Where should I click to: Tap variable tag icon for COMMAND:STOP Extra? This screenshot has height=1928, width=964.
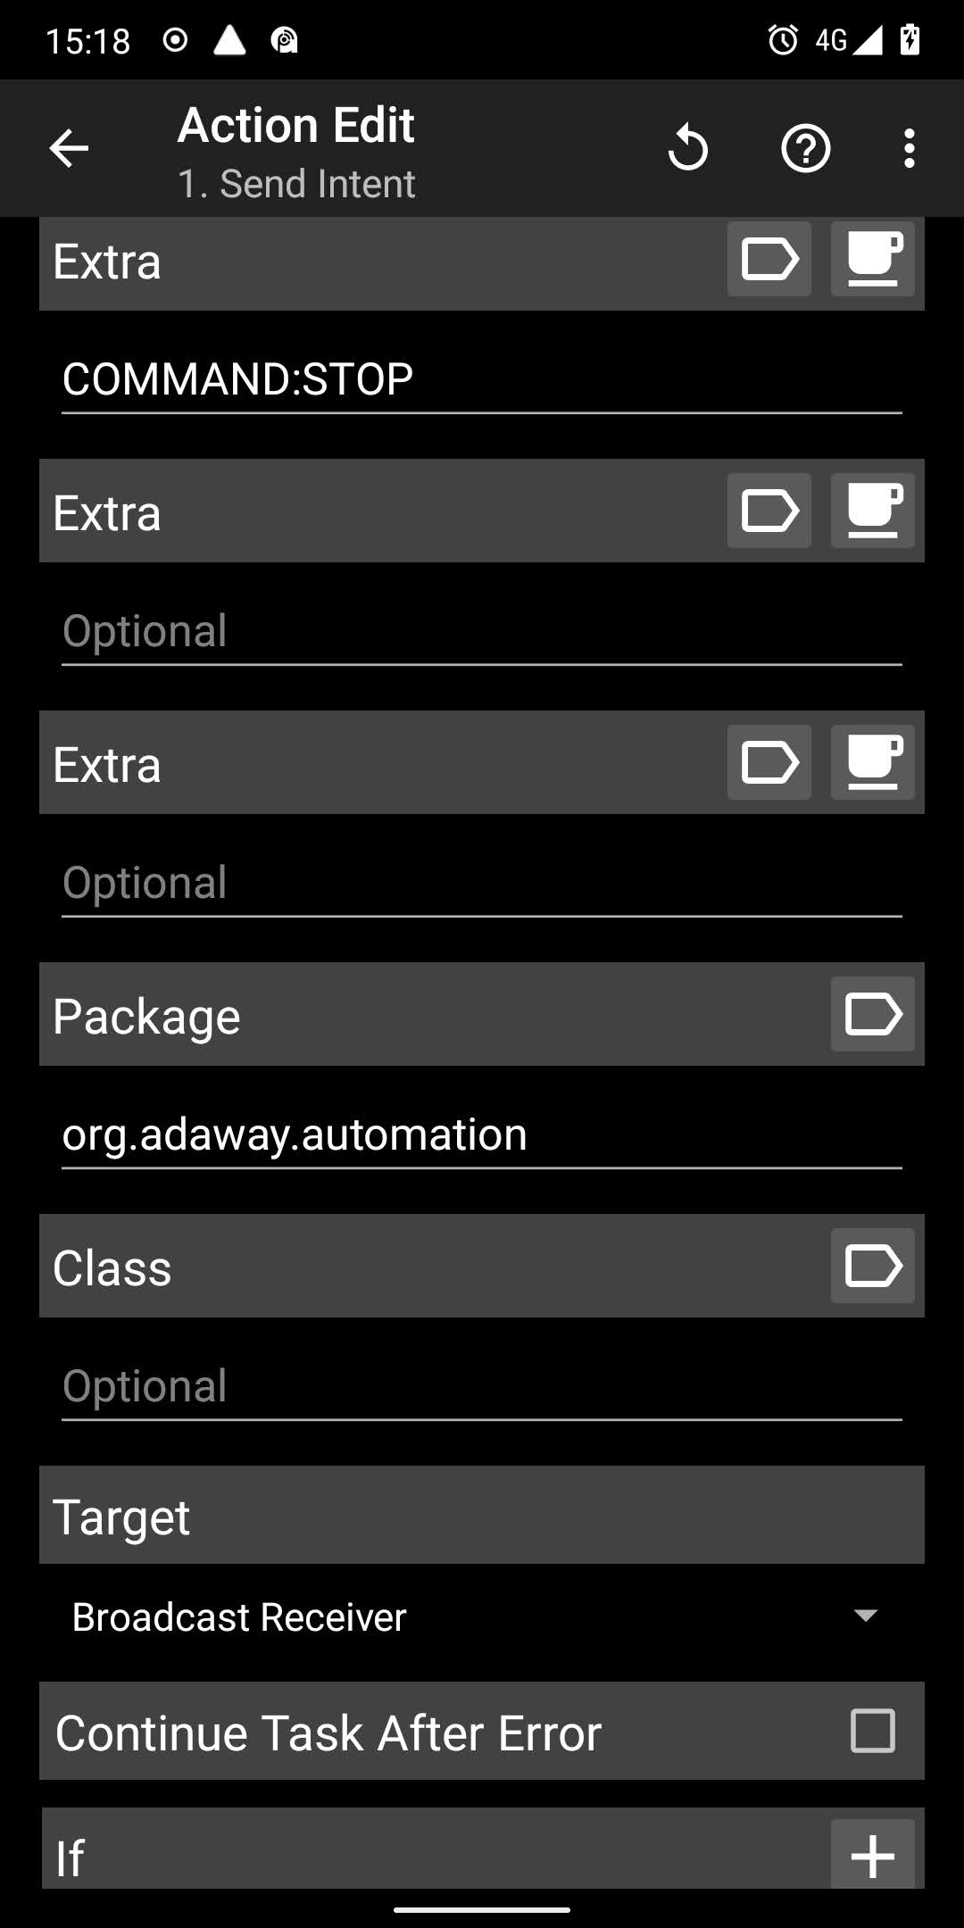click(x=769, y=260)
